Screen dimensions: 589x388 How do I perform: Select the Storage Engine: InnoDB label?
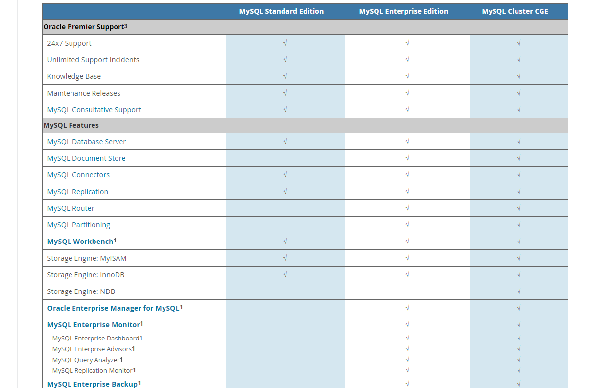click(86, 275)
